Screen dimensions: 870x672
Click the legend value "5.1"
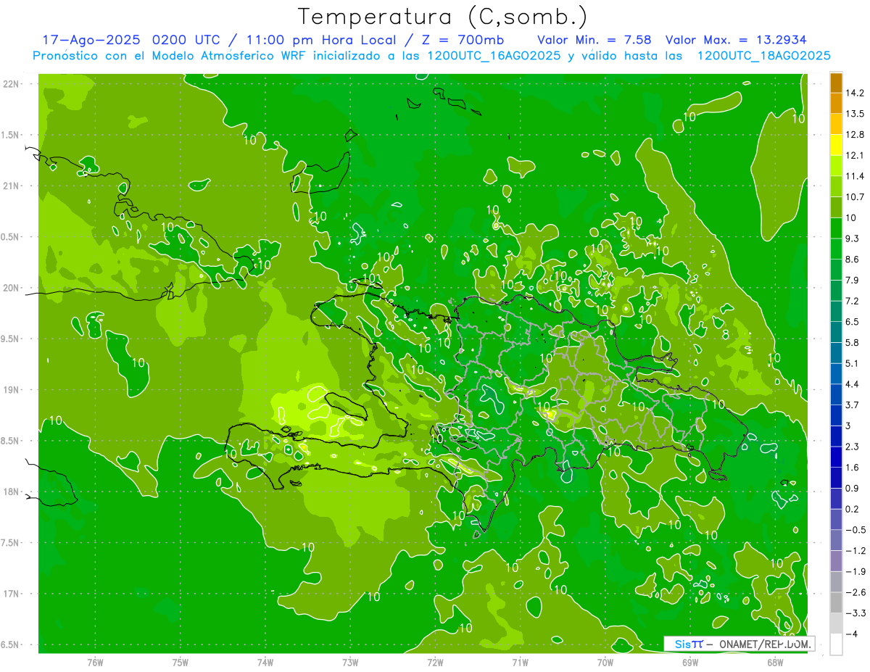[853, 363]
